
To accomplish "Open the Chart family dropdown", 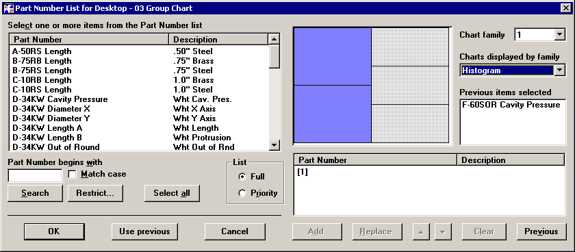I will pos(559,35).
